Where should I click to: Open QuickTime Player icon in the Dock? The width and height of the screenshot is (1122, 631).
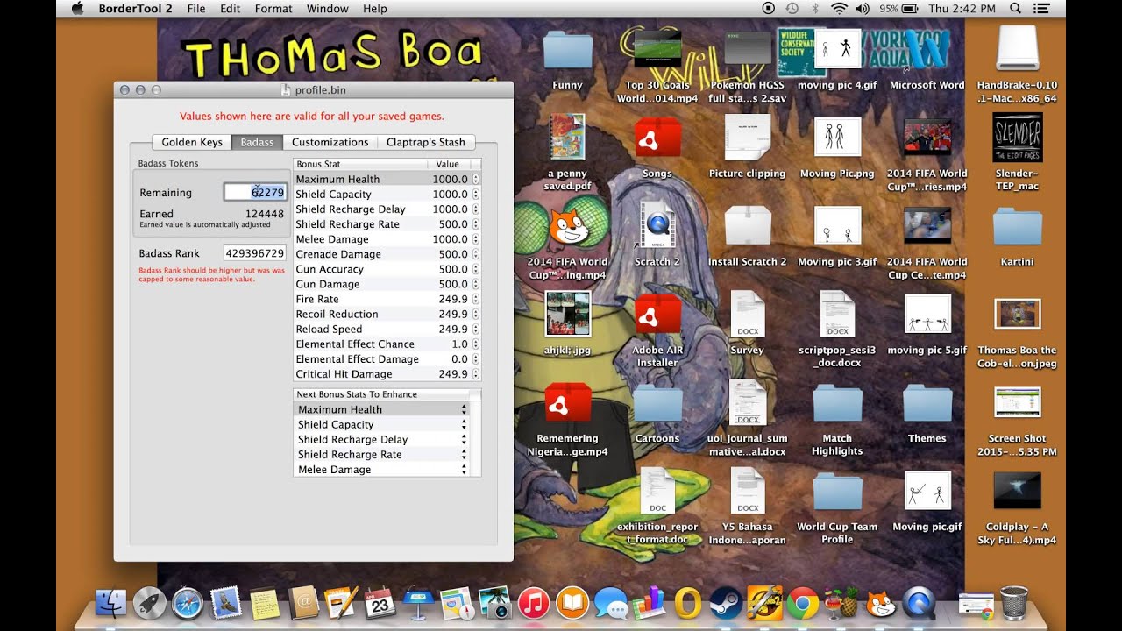point(919,603)
